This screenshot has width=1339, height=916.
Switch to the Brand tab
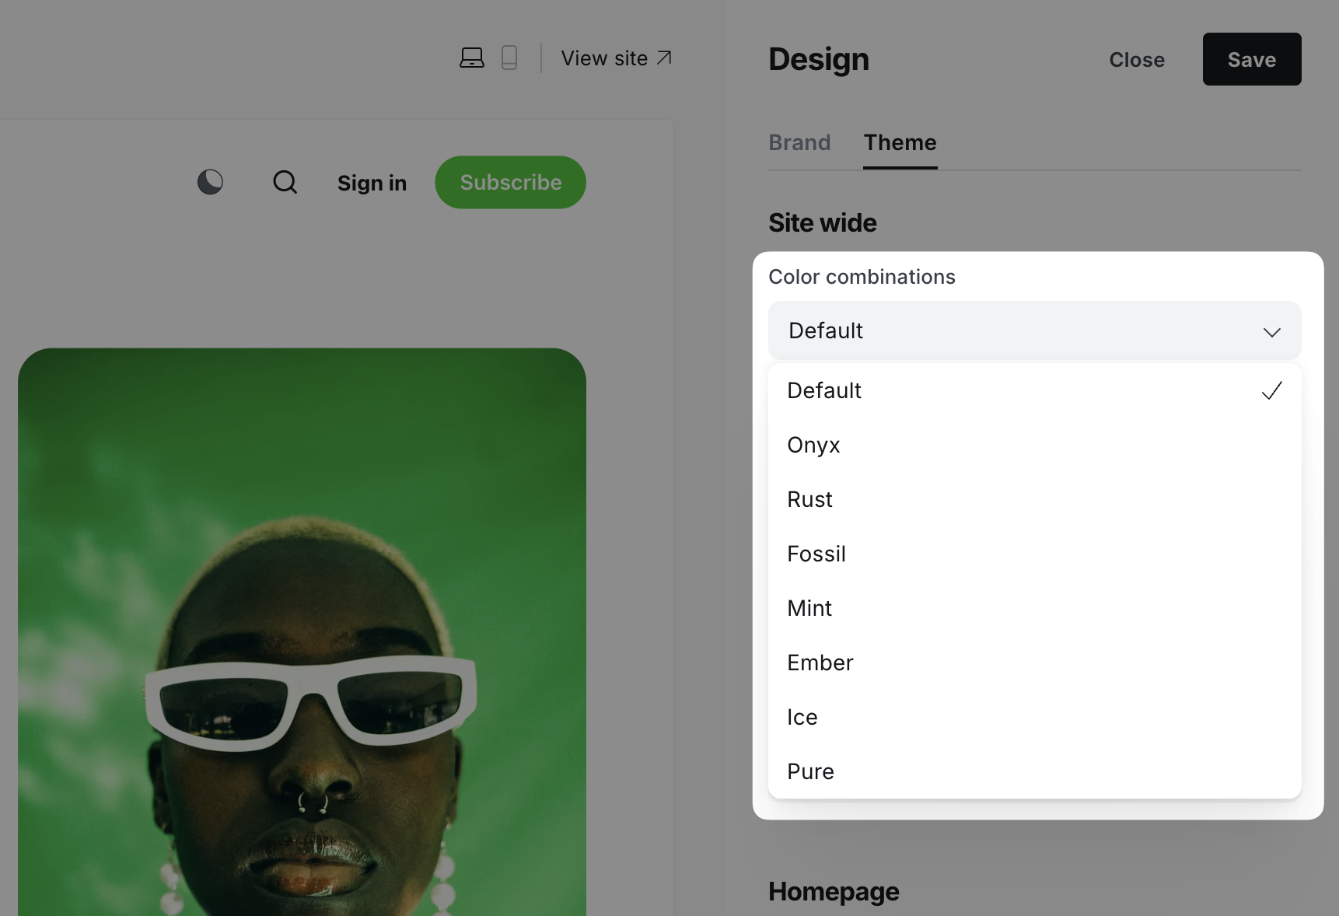(799, 142)
